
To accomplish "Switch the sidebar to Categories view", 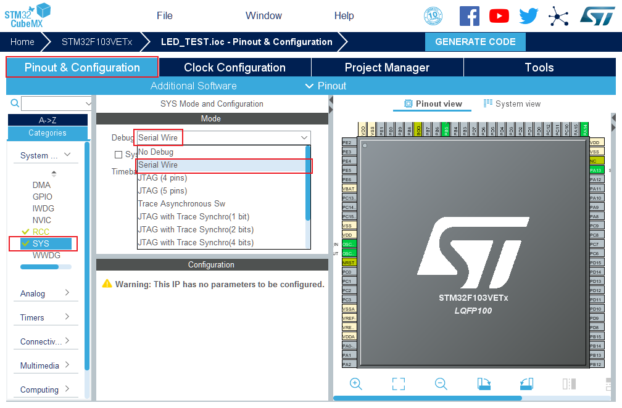I will tap(48, 133).
